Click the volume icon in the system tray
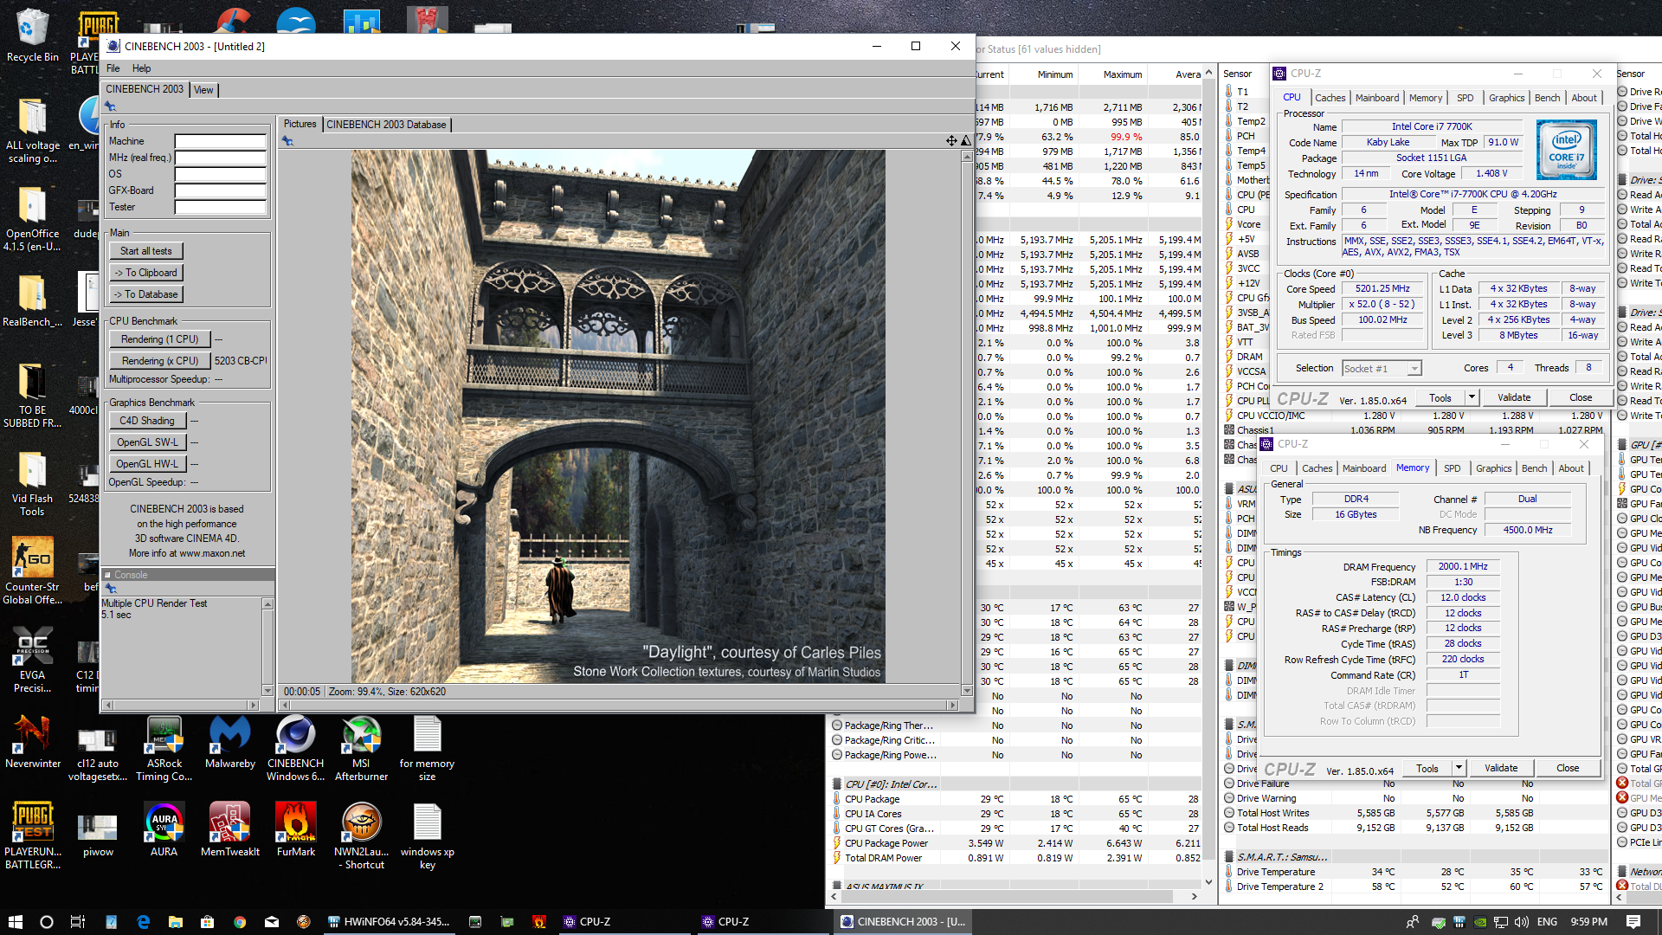This screenshot has width=1662, height=935. [x=1522, y=922]
